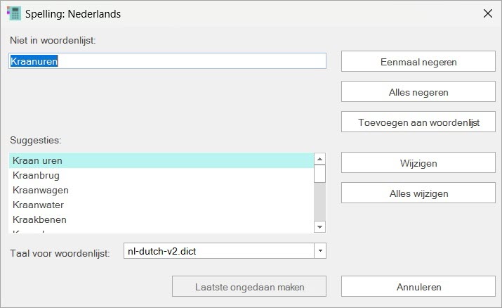Click the Eenmaal negeren button
Viewport: 502px width, 308px height.
point(418,62)
